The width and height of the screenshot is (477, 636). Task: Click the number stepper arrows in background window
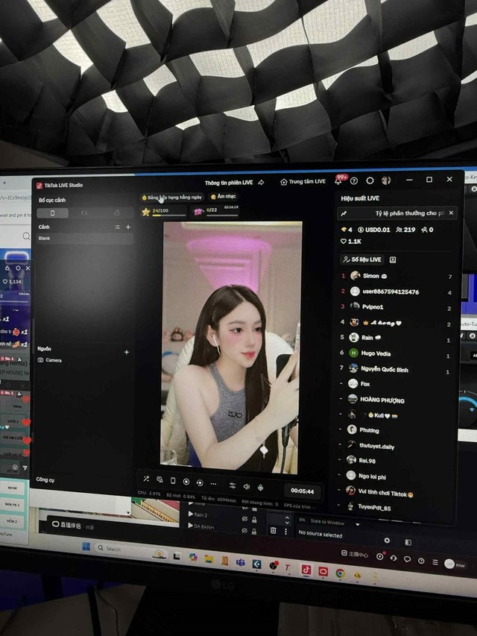click(287, 520)
